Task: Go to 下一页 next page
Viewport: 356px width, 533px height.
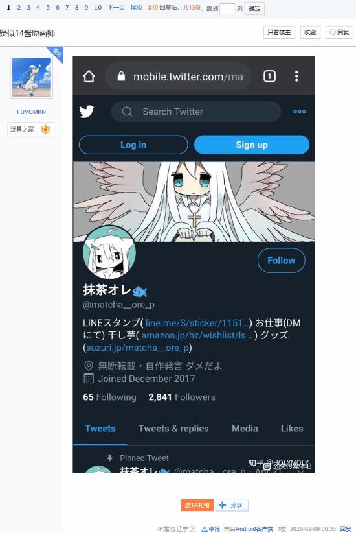Action: pyautogui.click(x=116, y=8)
